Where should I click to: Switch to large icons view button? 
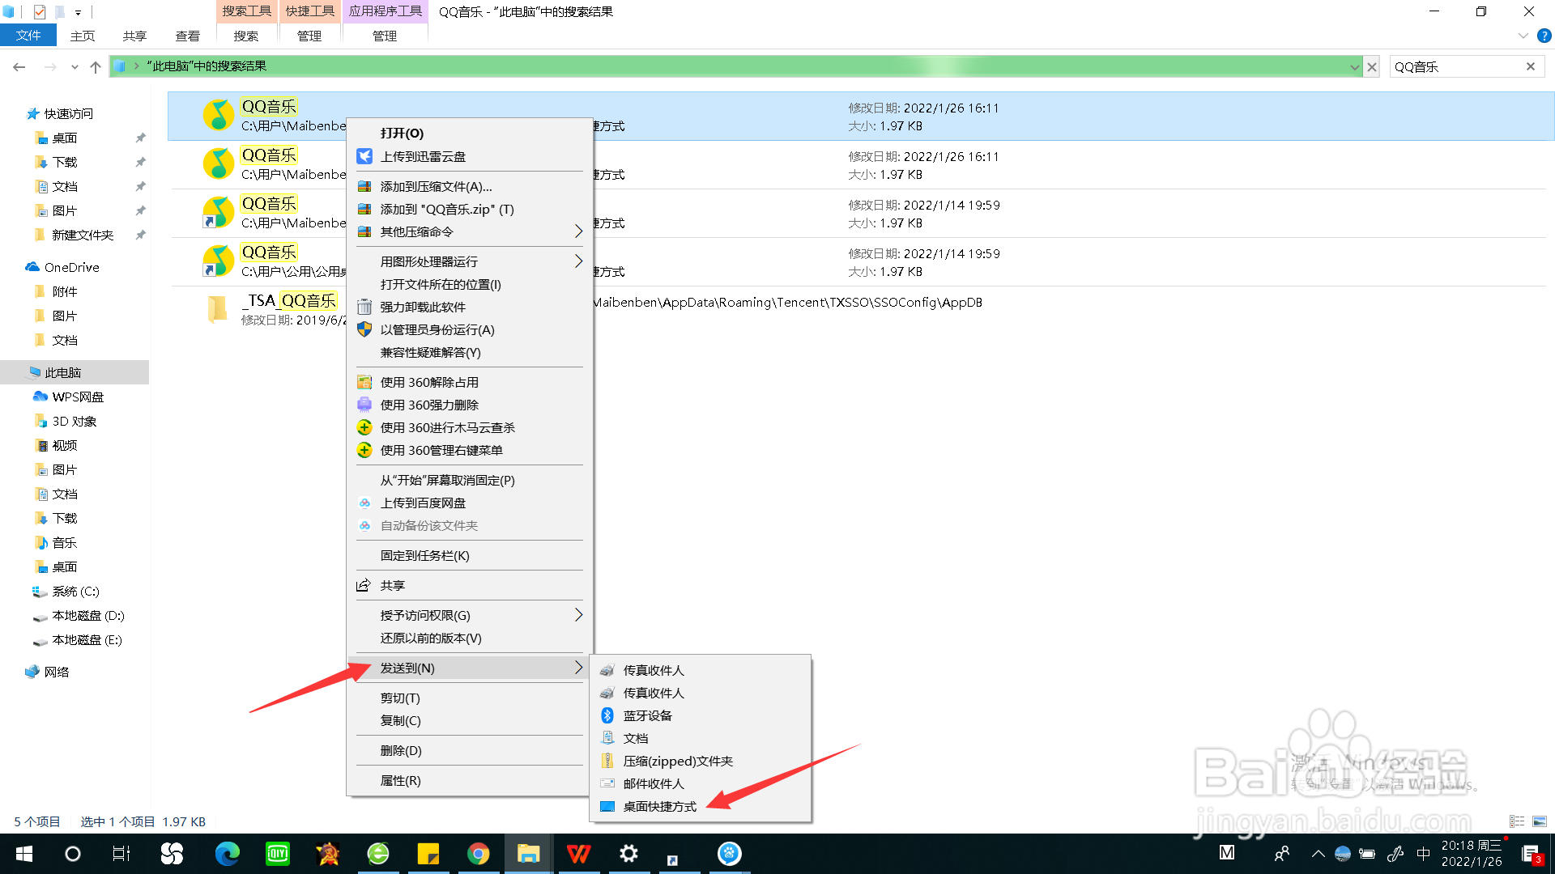point(1540,821)
